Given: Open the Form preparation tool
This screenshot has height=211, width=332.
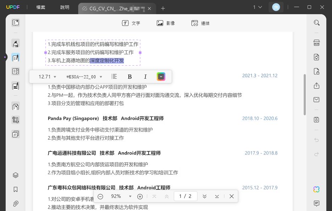Looking at the screenshot, I should (16, 71).
